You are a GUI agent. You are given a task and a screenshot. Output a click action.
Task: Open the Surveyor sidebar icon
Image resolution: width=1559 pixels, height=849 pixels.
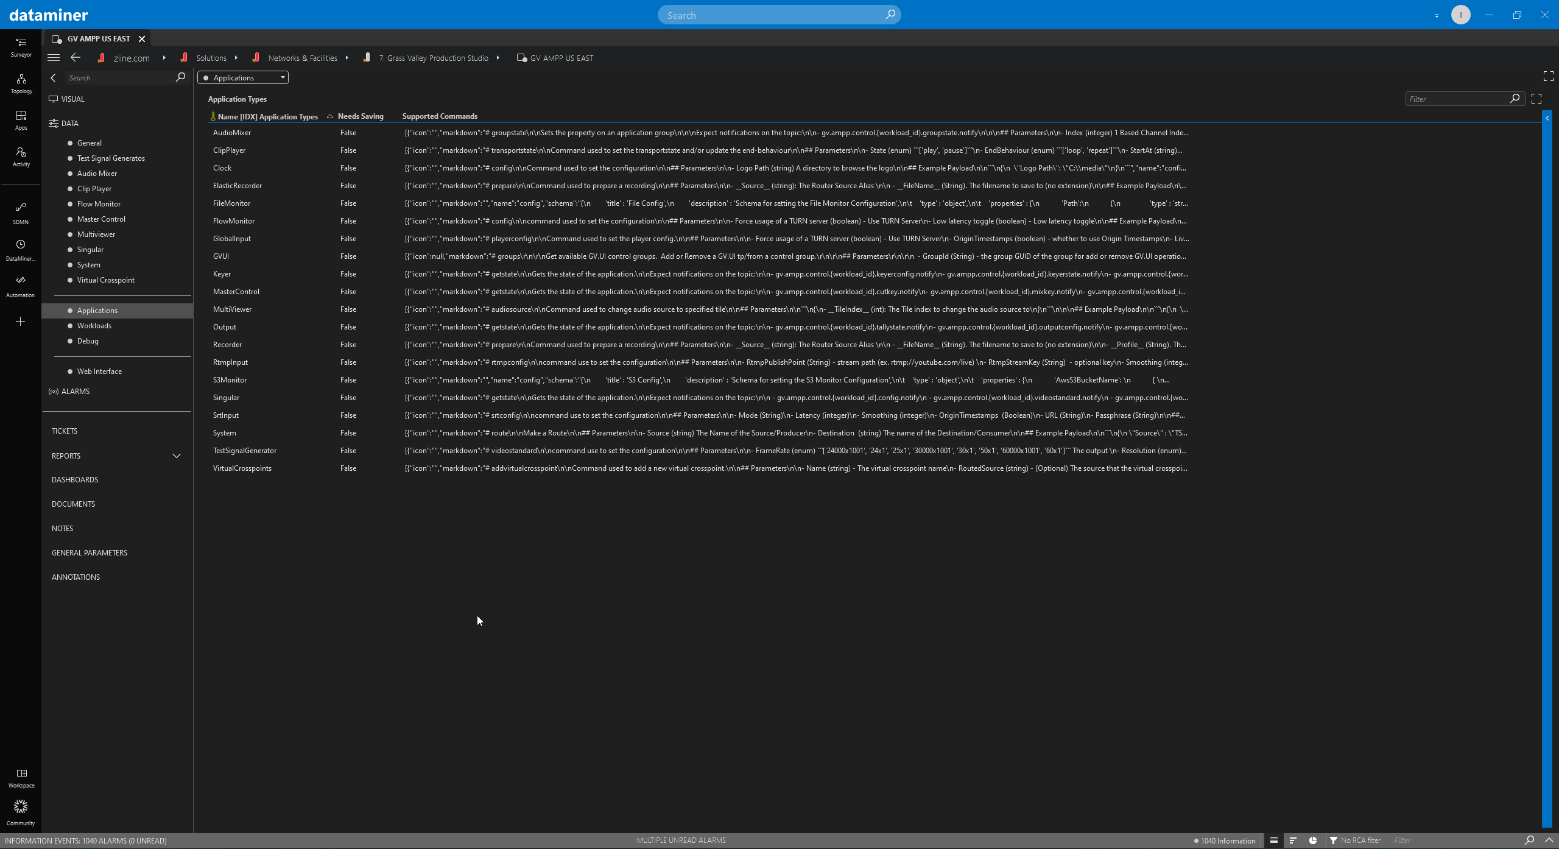[x=21, y=47]
